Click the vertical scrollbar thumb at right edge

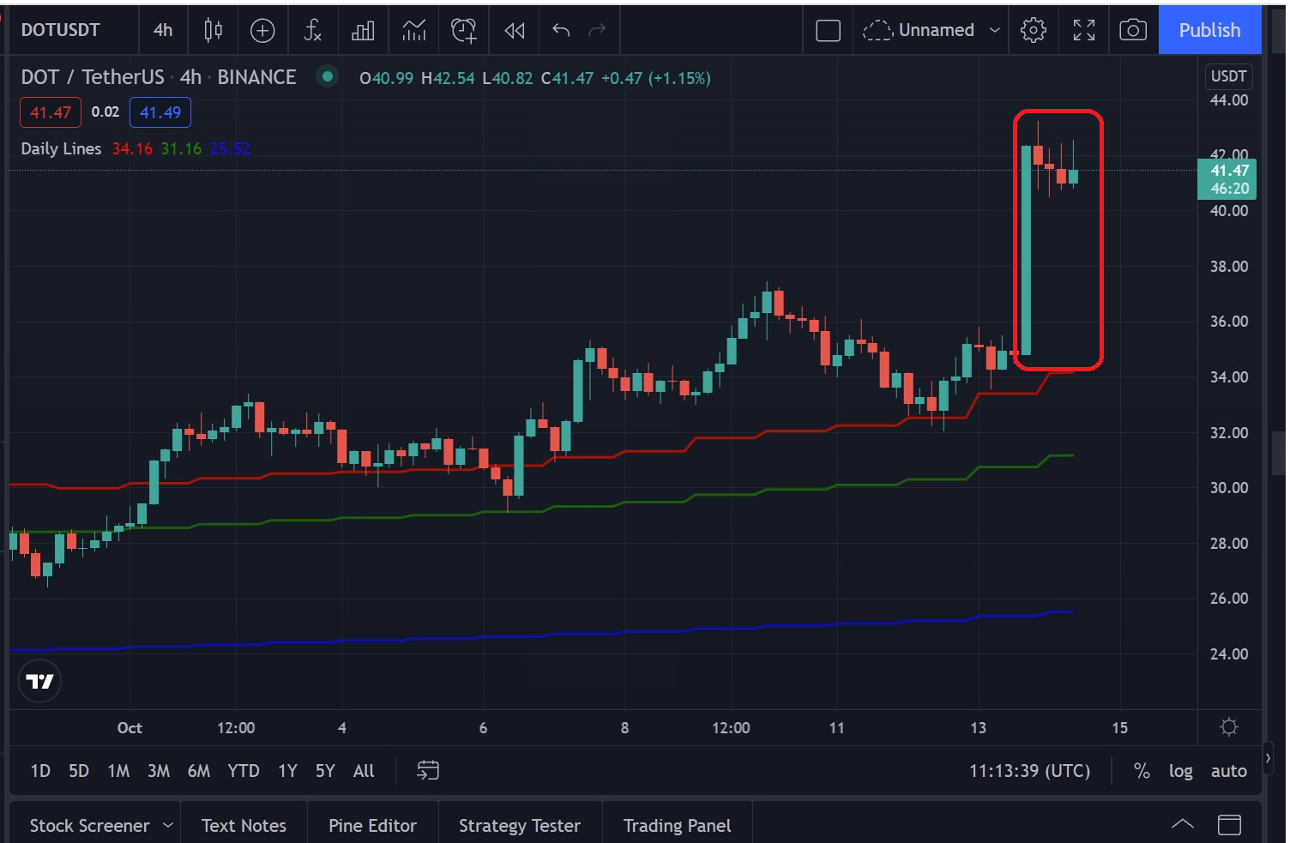1278,454
